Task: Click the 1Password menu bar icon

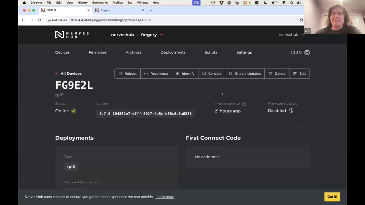Action: [x=229, y=3]
